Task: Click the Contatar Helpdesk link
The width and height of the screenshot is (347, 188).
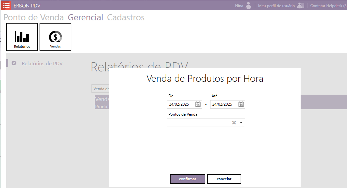Action: [328, 6]
